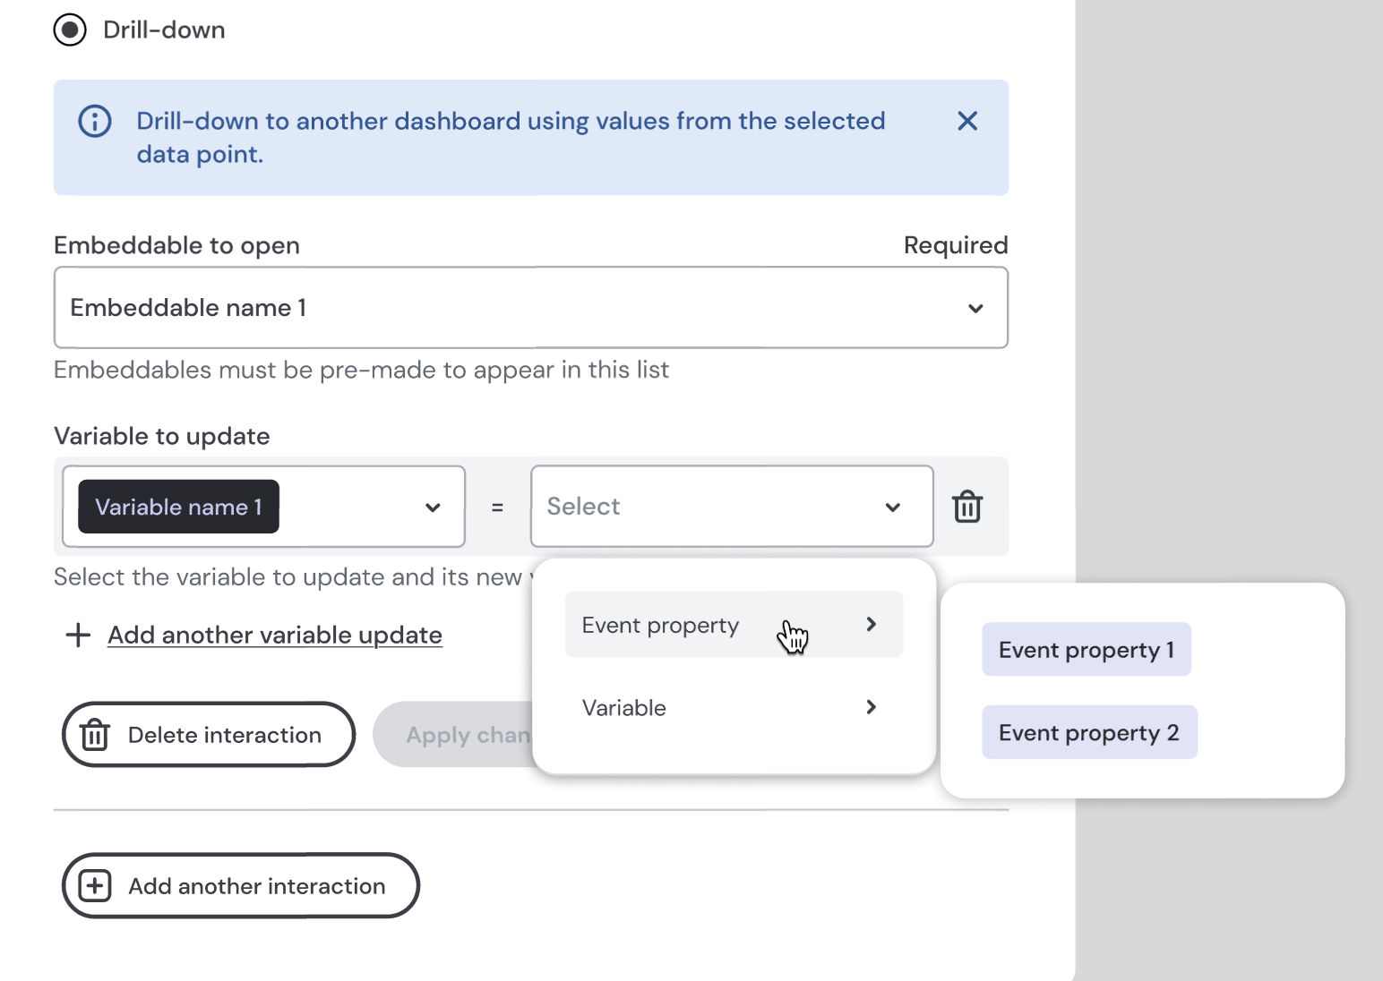Click the plus square icon in Add another interaction
This screenshot has height=981, width=1383.
tap(95, 886)
